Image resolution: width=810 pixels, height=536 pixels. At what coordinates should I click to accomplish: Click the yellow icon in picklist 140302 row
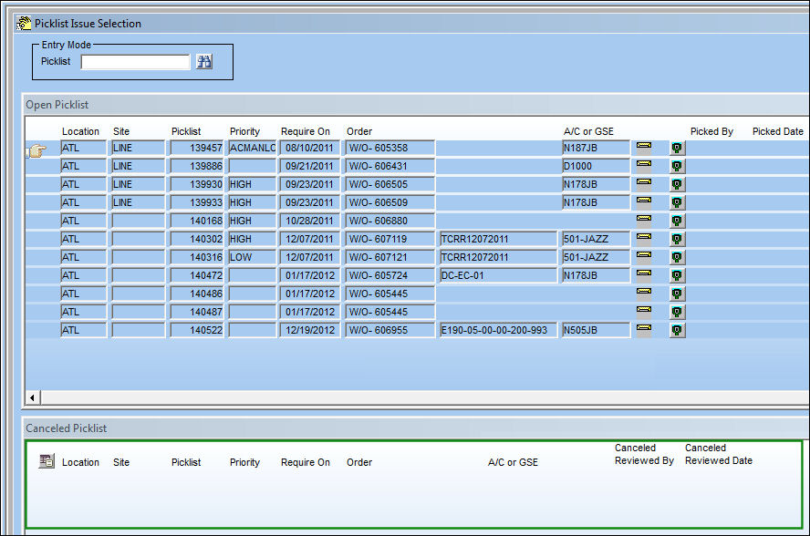[644, 237]
